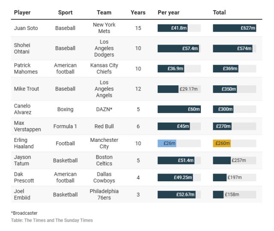This screenshot has height=231, width=274.
Task: Select Juan Soto's name cell
Action: pos(26,28)
